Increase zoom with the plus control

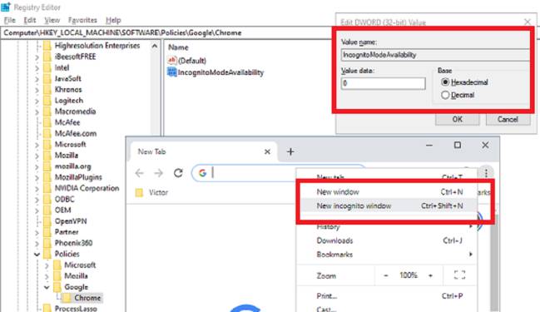[x=430, y=275]
